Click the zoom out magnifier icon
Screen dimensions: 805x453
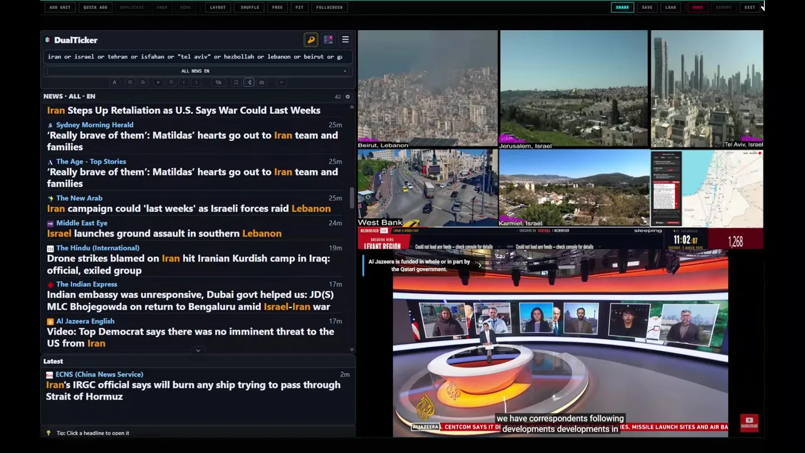coord(130,82)
